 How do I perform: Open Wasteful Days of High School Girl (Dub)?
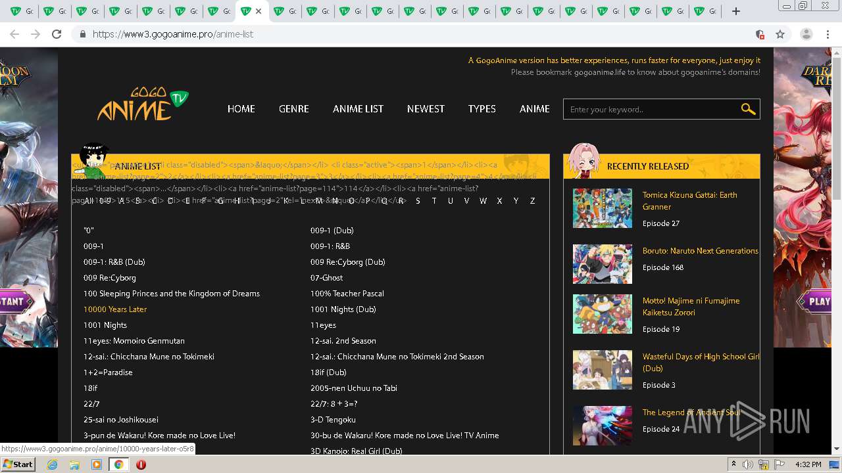tap(701, 363)
